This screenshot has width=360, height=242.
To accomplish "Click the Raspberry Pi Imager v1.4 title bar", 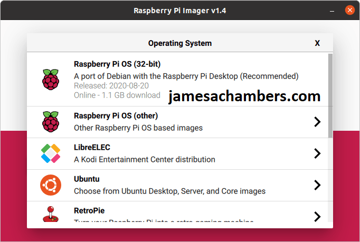I will pyautogui.click(x=180, y=11).
